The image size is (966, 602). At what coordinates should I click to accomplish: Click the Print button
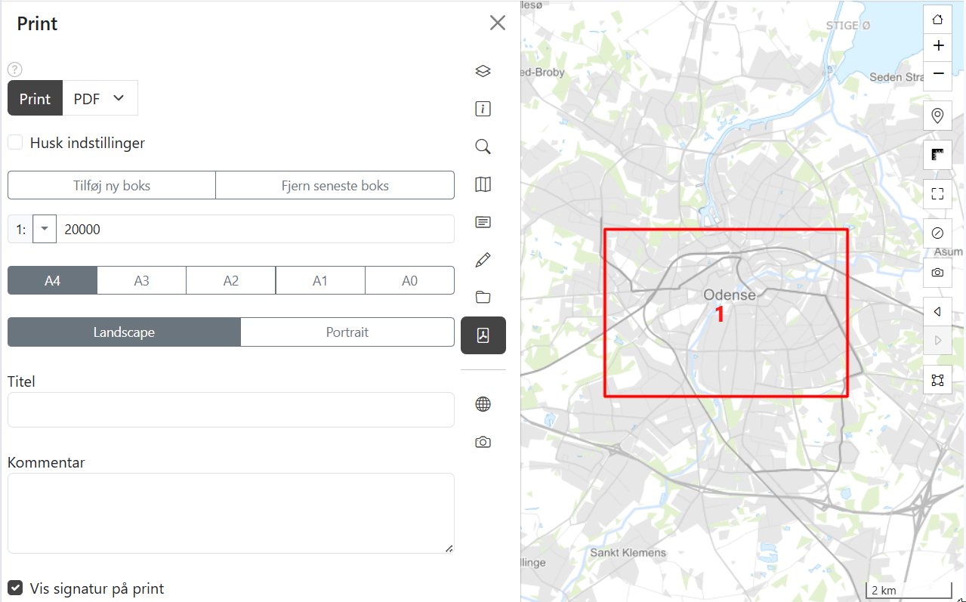(x=35, y=99)
